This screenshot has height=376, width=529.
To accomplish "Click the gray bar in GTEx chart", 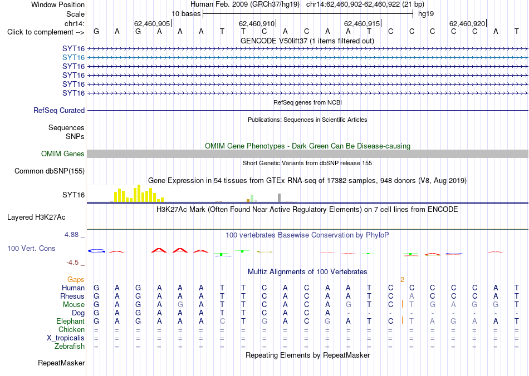I will [279, 198].
